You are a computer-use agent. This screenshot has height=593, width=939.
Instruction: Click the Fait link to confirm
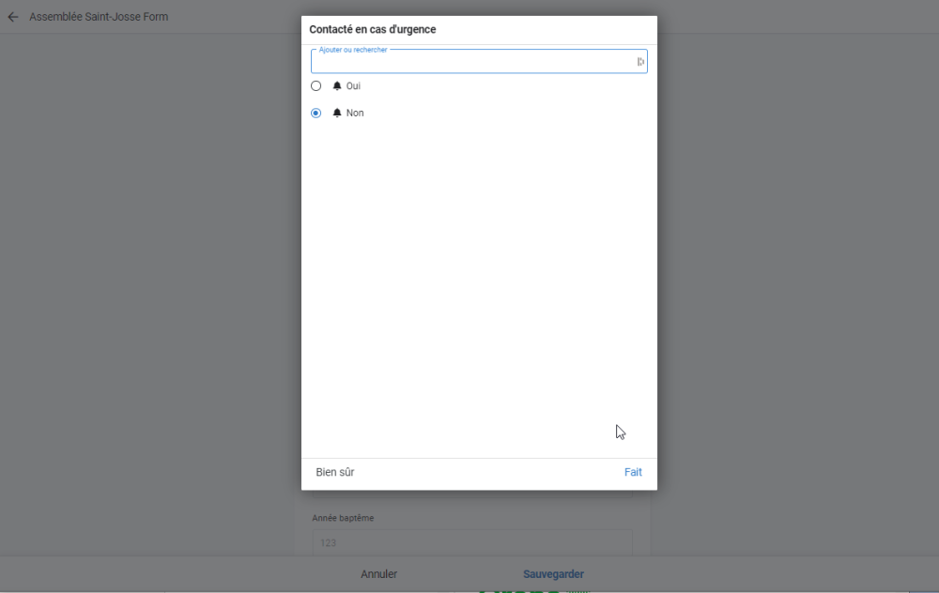(633, 472)
